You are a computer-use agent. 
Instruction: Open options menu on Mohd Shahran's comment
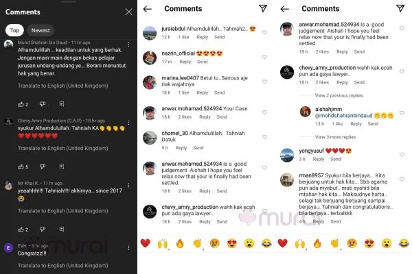129,45
